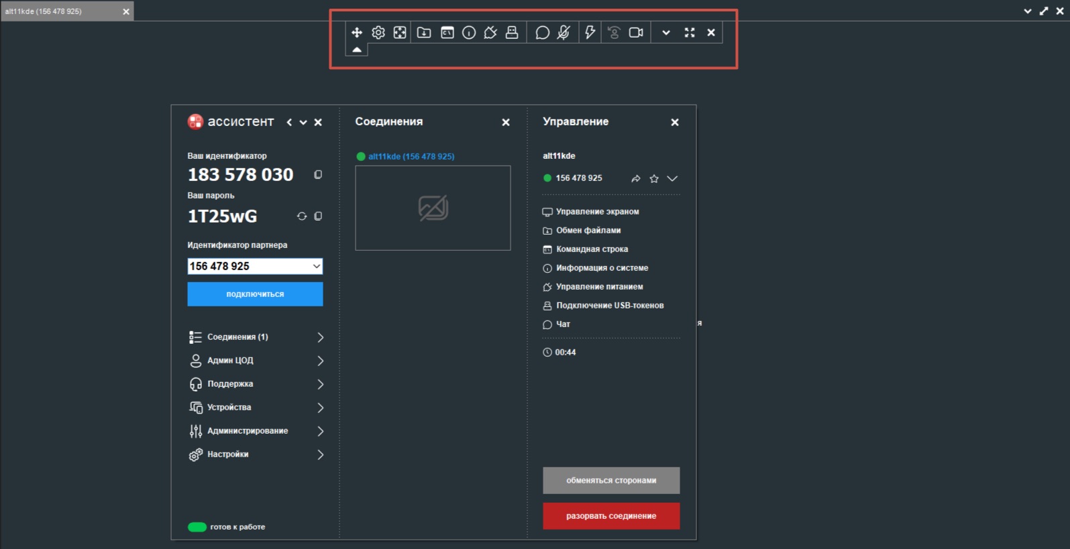Click the share arrow next to 156 478 925

pos(636,178)
